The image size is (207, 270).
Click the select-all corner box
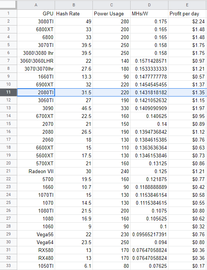pos(8,5)
